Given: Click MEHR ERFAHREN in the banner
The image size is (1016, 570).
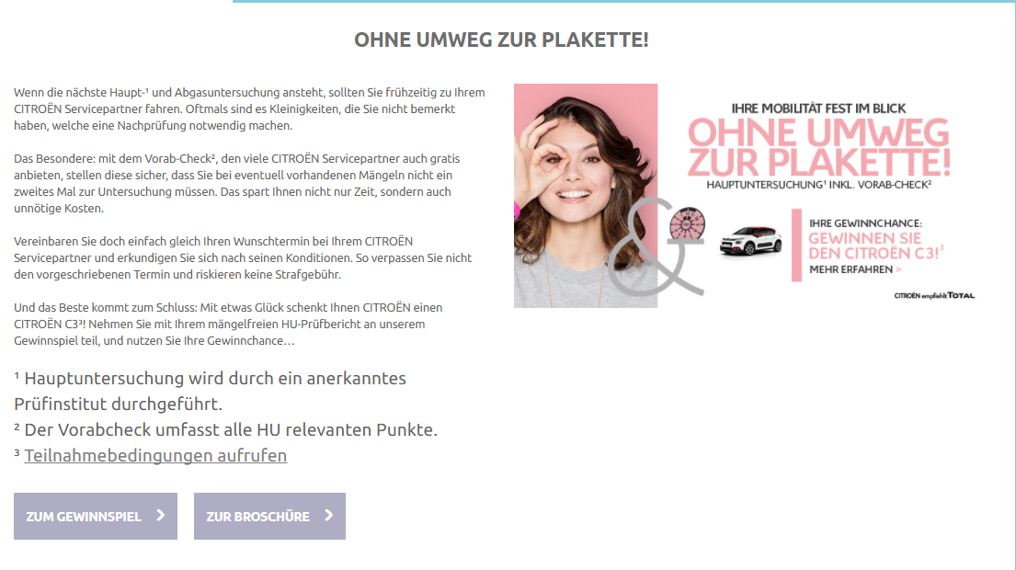Looking at the screenshot, I should click(x=850, y=269).
